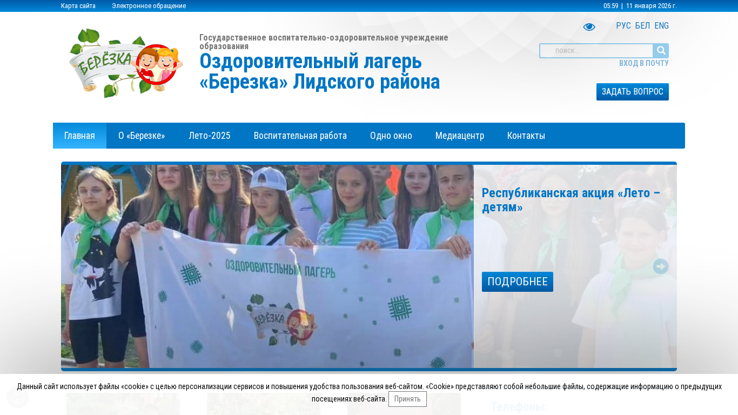Screen dimensions: 738x415
Task: Accept cookies with the Принять button
Action: point(407,399)
